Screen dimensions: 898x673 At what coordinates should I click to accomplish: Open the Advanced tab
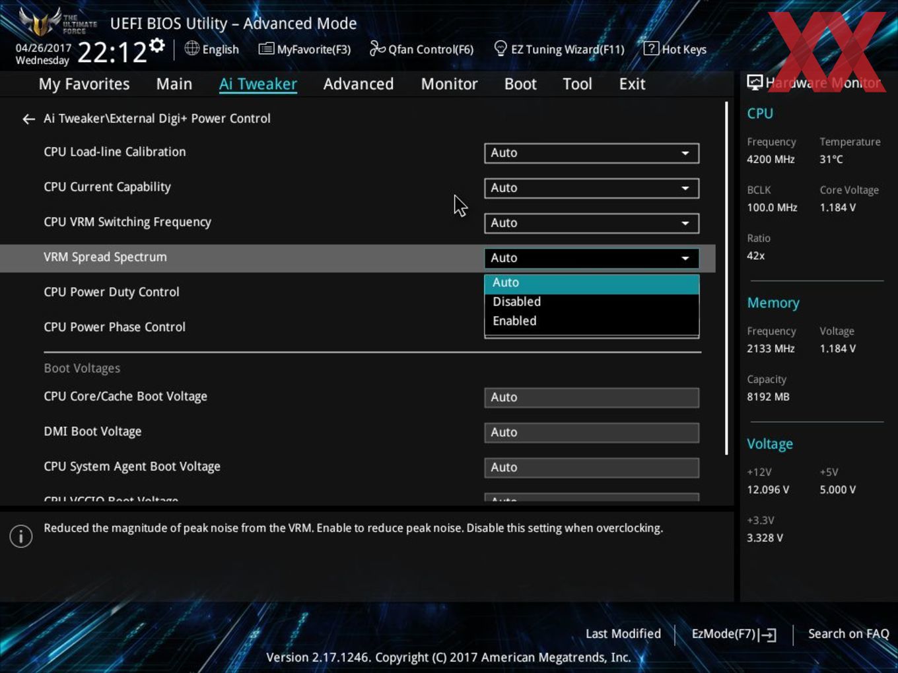(359, 84)
